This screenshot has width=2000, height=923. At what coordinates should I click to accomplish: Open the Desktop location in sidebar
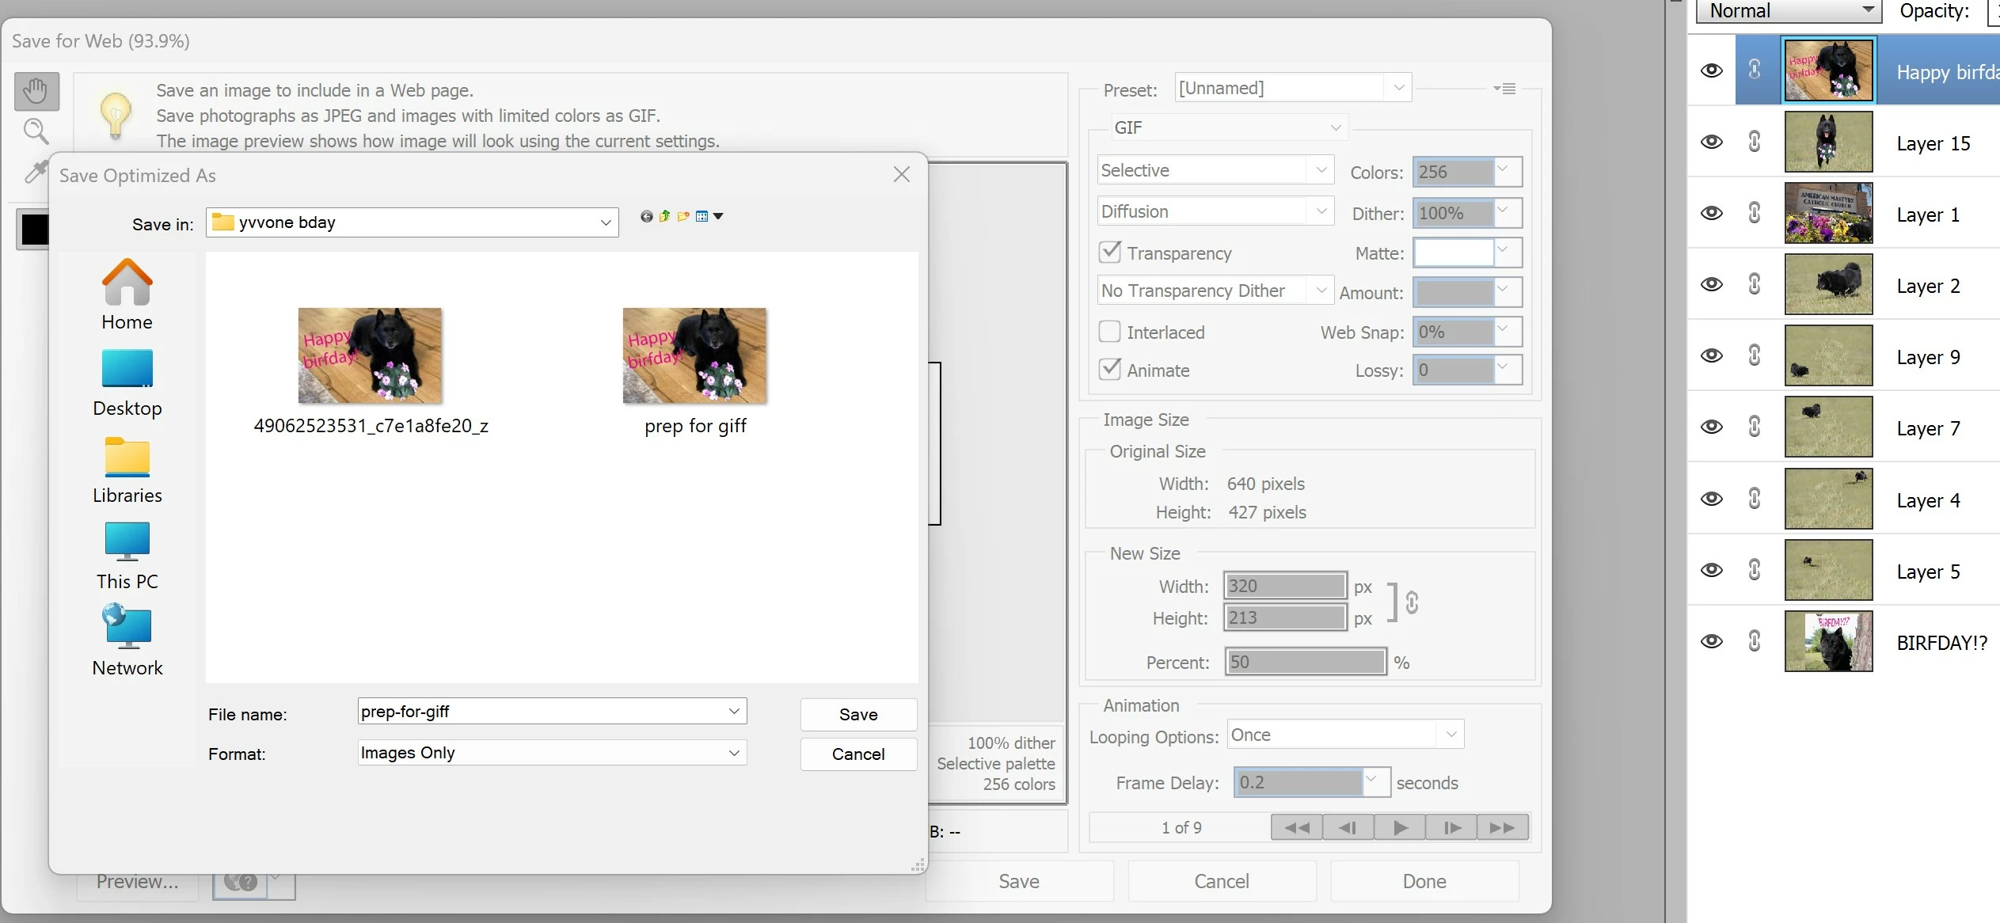coord(127,383)
